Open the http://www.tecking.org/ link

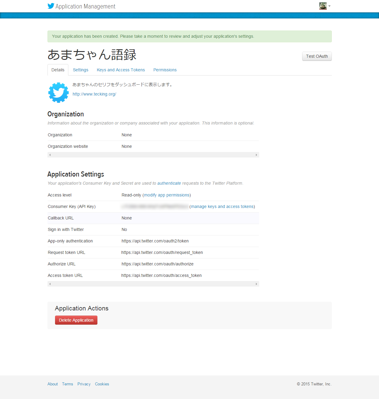tap(94, 94)
